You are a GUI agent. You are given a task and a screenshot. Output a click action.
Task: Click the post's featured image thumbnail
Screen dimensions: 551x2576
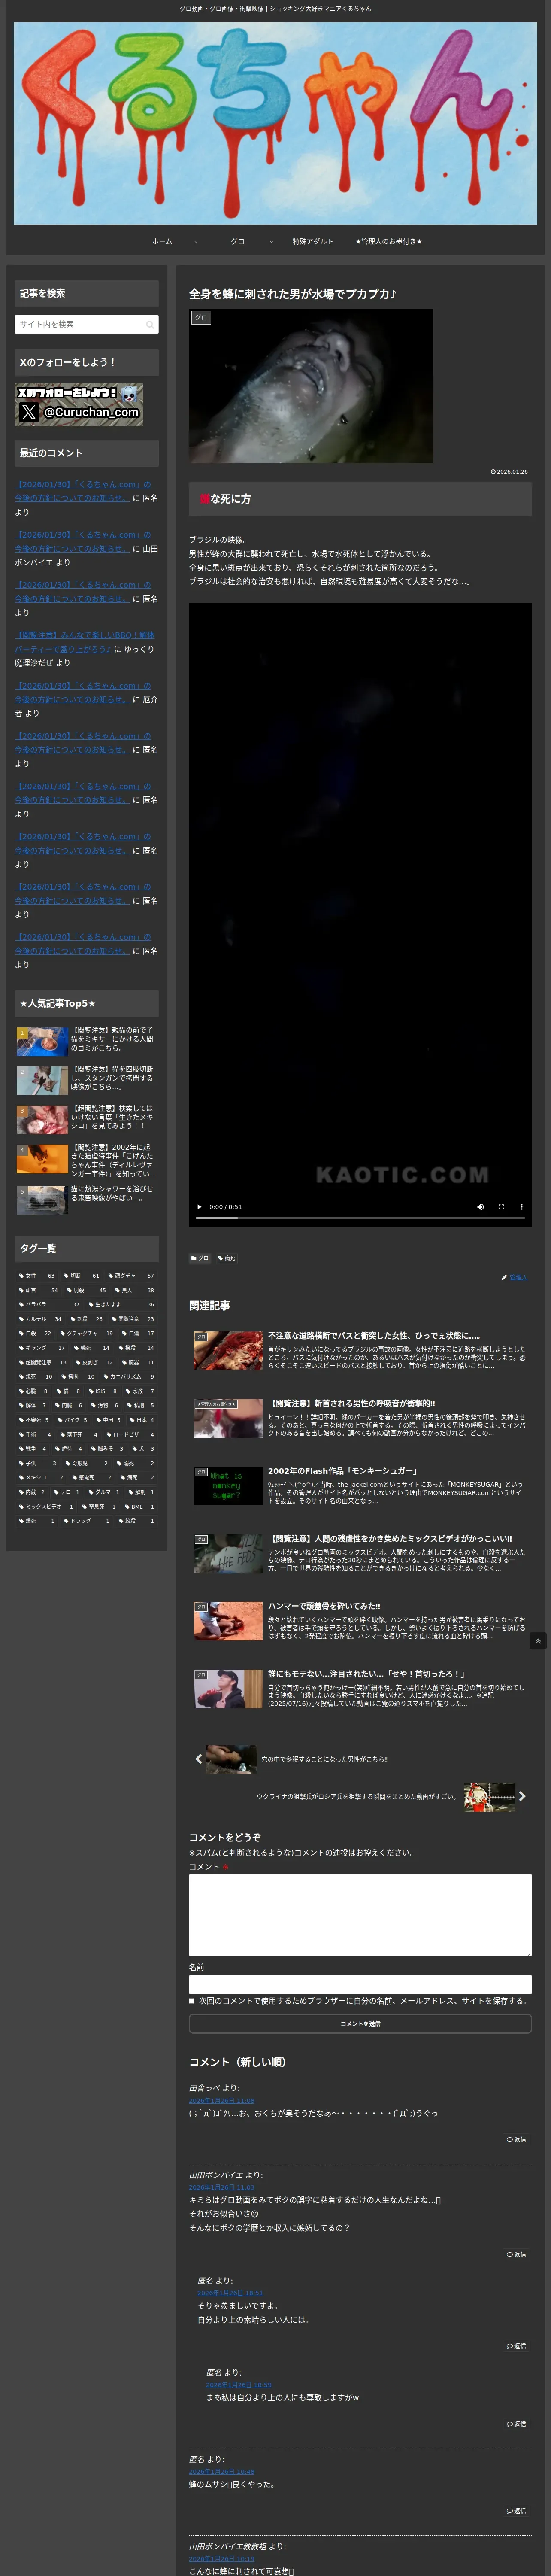pyautogui.click(x=311, y=385)
